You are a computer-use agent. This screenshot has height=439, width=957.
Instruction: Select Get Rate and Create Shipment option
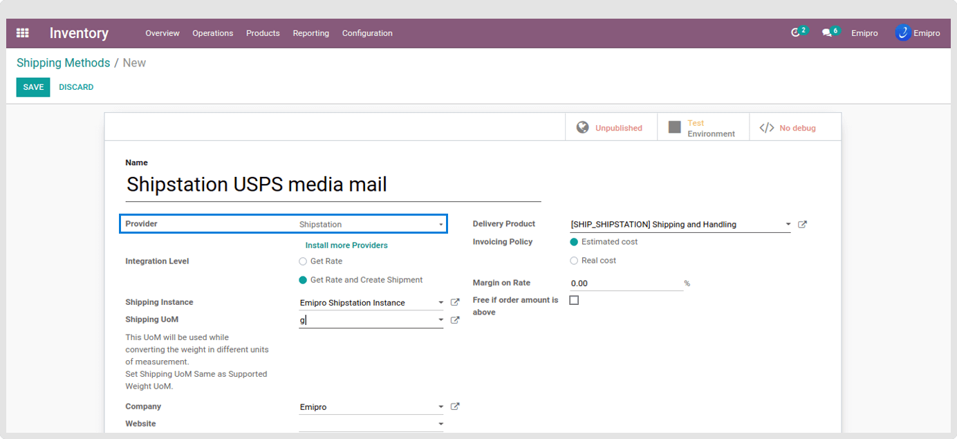click(x=303, y=280)
